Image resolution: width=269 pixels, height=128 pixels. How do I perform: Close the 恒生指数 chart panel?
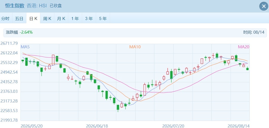click(x=264, y=6)
